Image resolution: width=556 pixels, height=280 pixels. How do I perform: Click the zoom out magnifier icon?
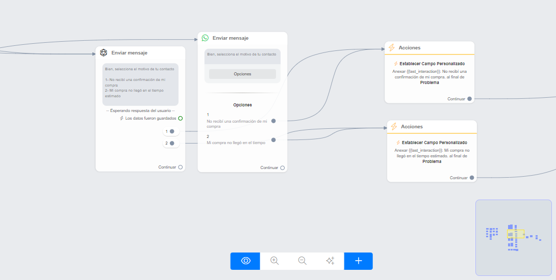[302, 261]
